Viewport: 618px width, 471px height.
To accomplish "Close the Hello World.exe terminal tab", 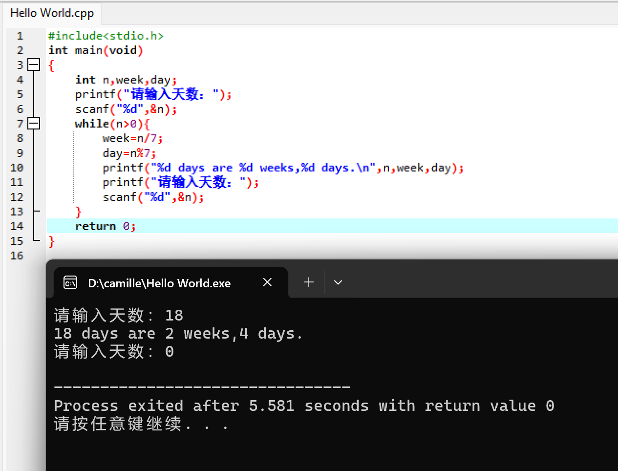I will [x=267, y=282].
